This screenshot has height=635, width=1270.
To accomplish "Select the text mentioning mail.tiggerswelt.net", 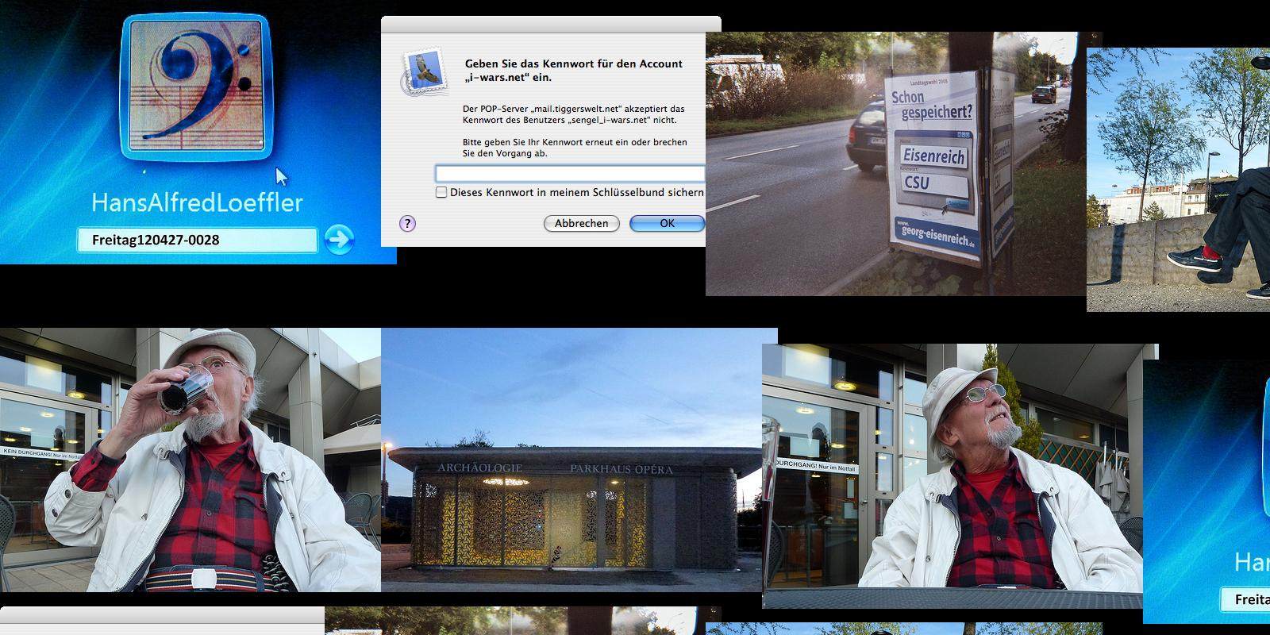I will click(573, 114).
